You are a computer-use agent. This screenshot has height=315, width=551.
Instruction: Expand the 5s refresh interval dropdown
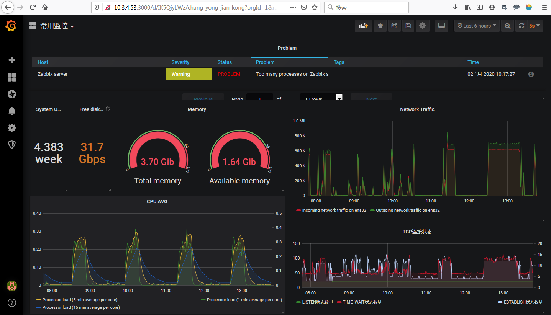tap(534, 26)
